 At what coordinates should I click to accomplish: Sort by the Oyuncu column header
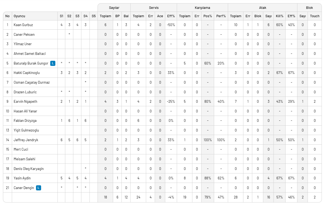pos(19,16)
